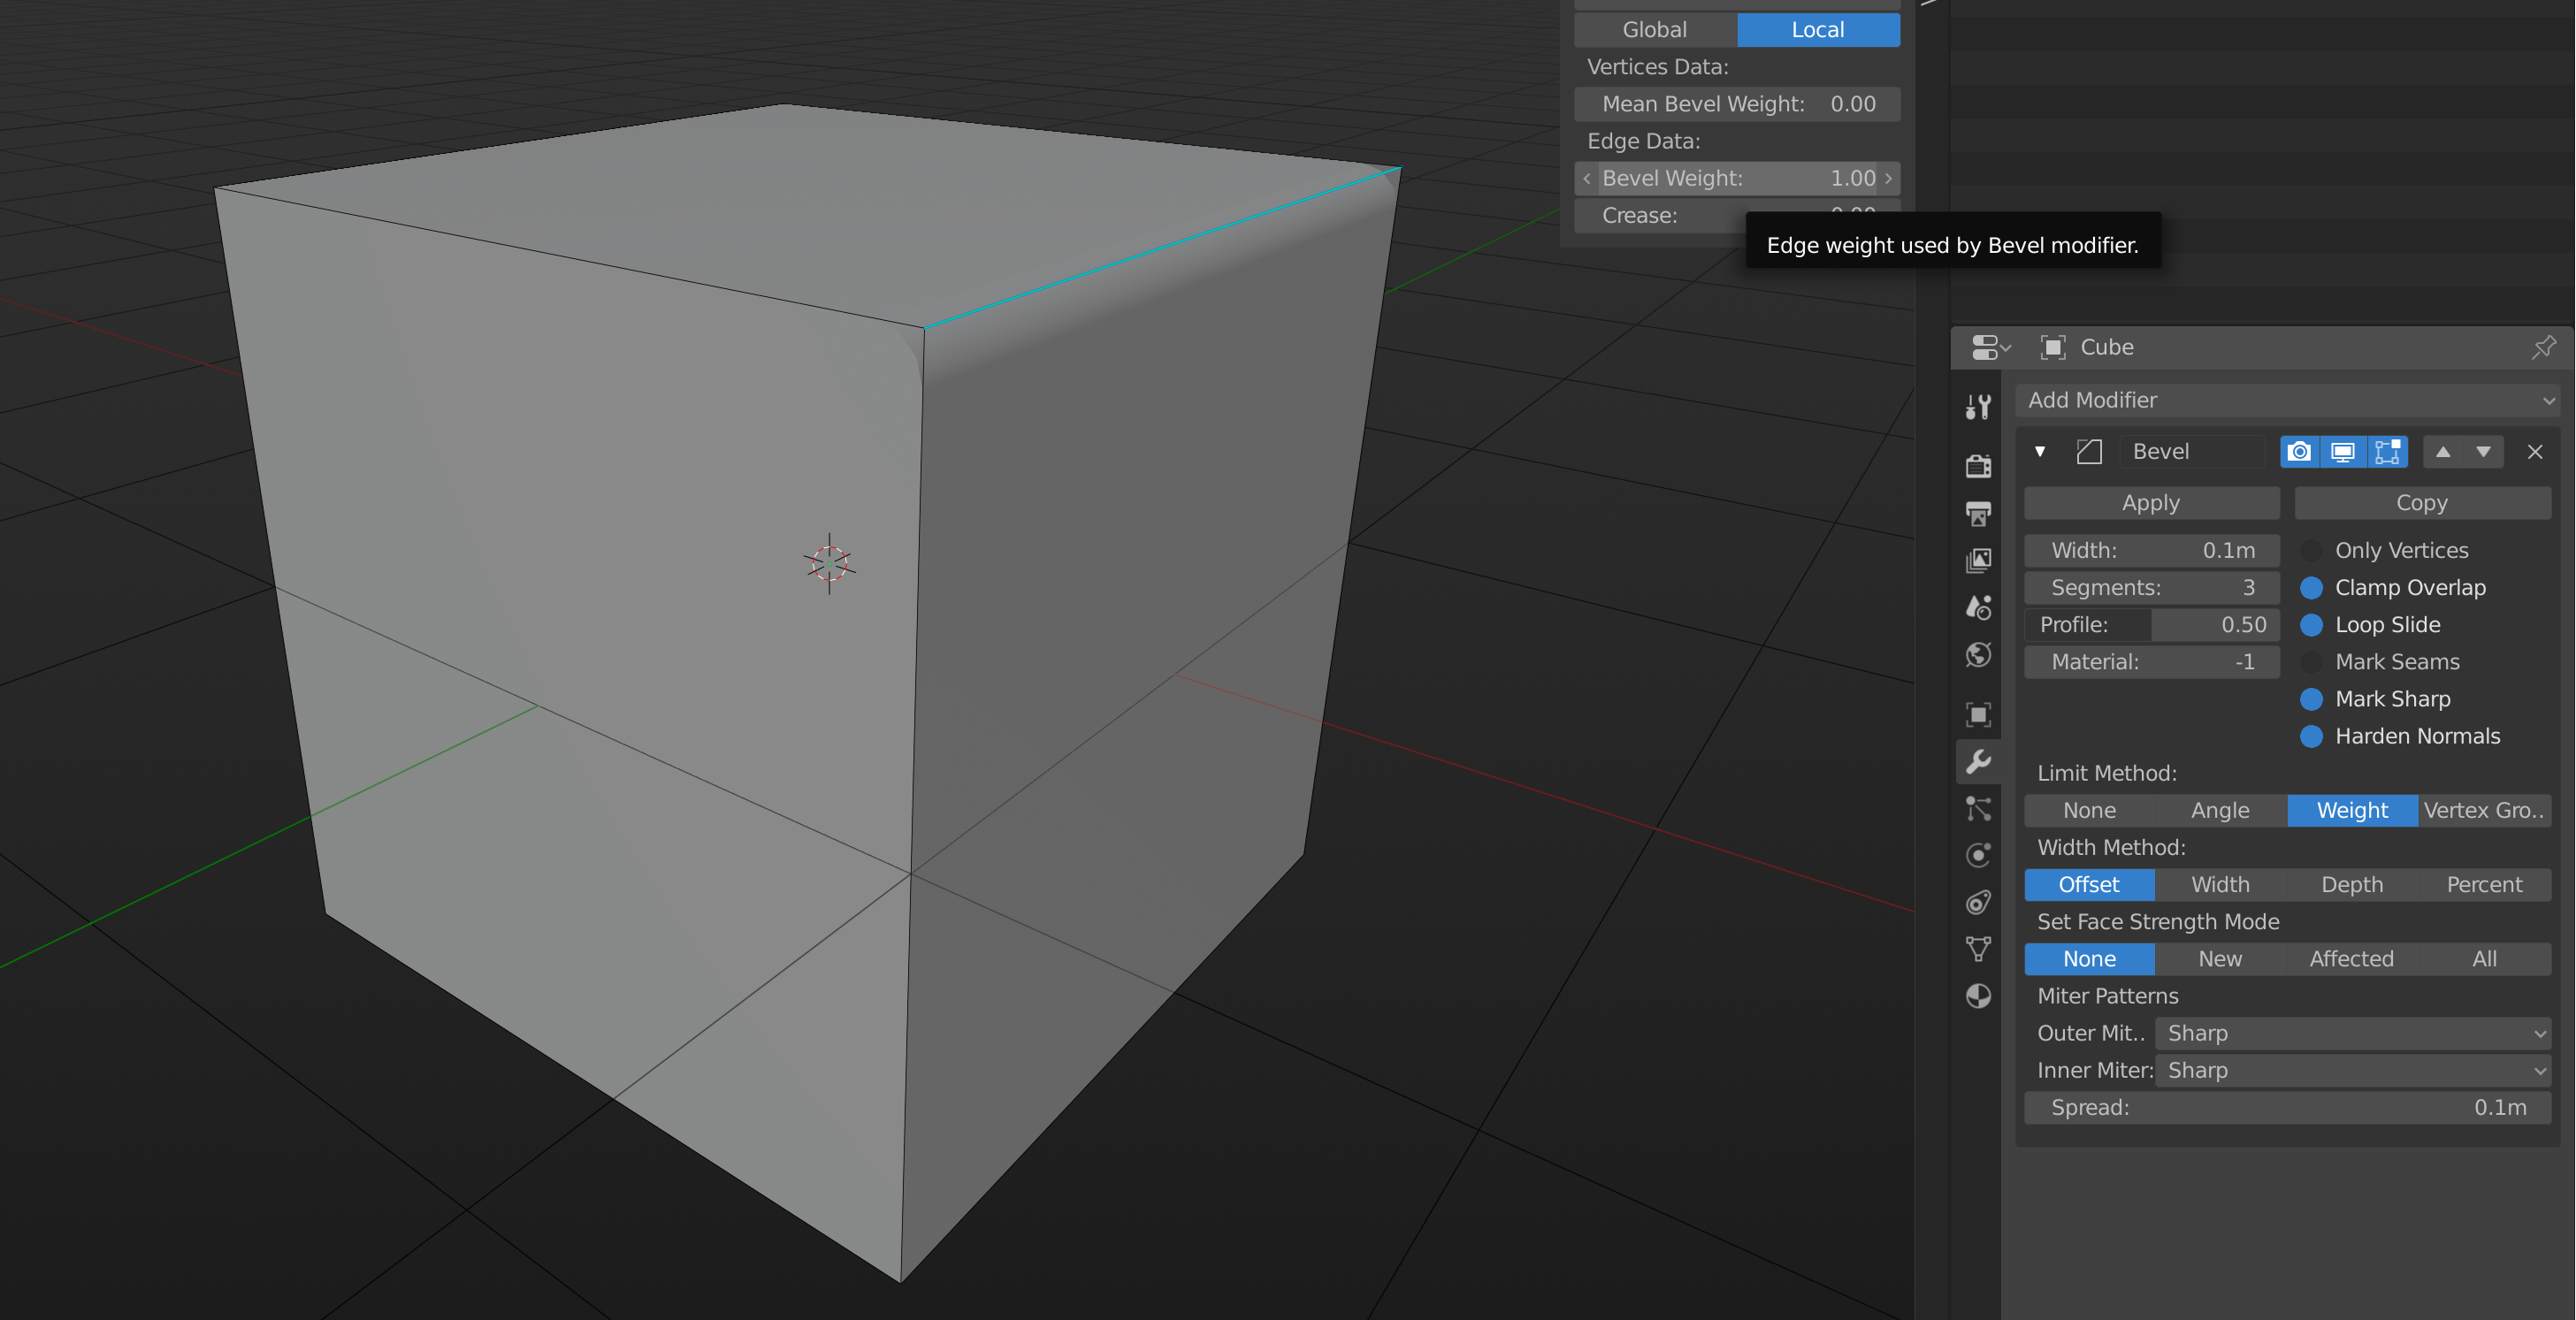Open the Outer Miter dropdown
This screenshot has height=1320, width=2576.
pos(2351,1033)
